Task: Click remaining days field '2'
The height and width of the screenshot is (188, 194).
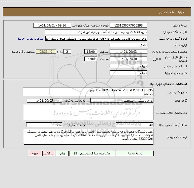Action: coord(67,51)
